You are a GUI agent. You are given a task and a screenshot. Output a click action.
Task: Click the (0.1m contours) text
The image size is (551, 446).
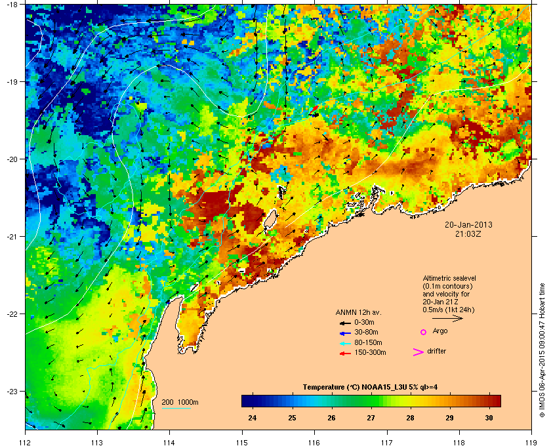[x=447, y=286]
